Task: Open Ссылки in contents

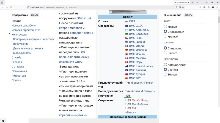Action: (16, 80)
